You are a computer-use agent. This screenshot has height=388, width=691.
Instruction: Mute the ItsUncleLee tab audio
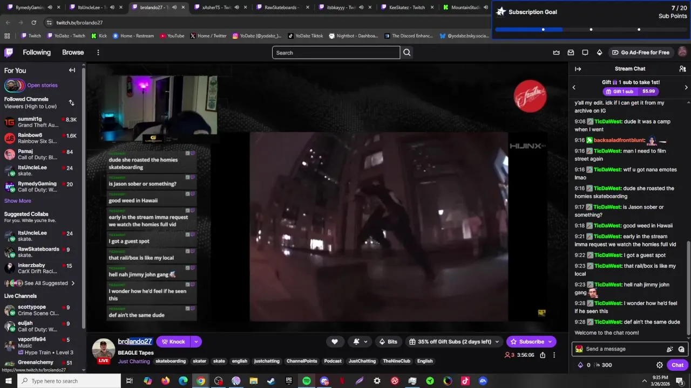pos(112,8)
